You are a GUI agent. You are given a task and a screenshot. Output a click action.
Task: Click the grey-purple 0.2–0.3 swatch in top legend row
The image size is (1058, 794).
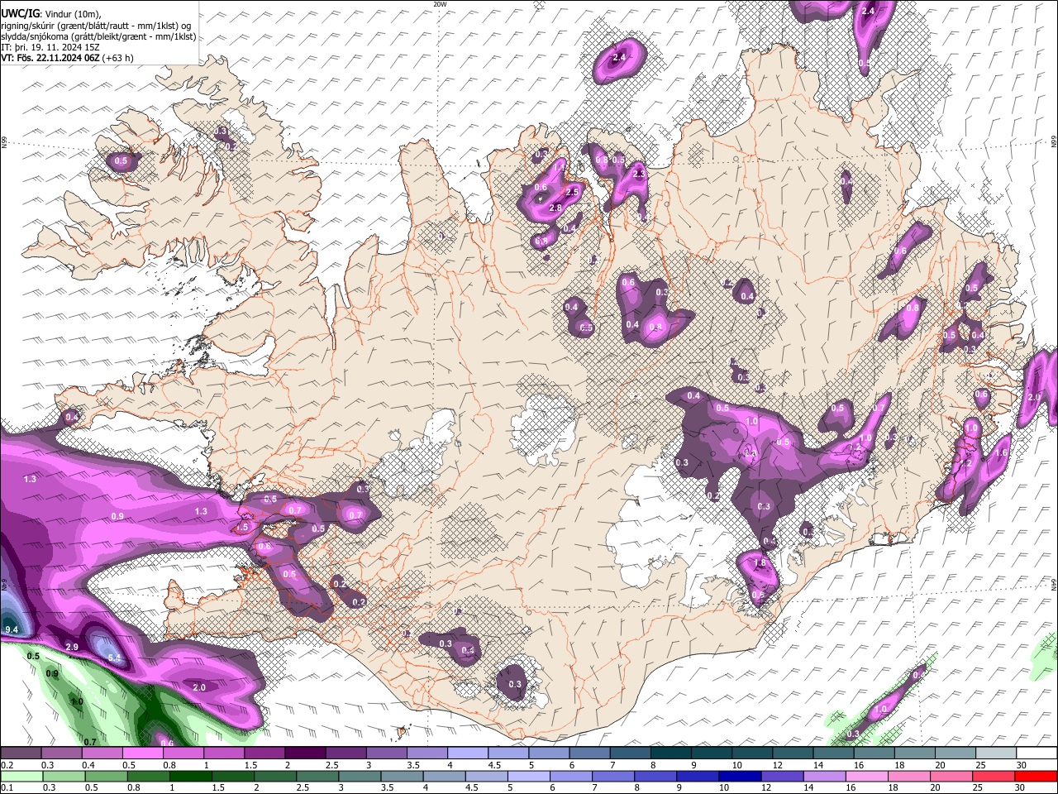pyautogui.click(x=21, y=753)
